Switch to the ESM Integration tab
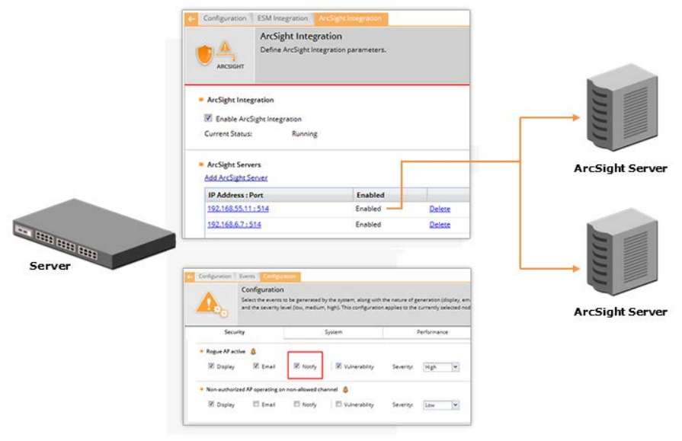Viewport: 682px width, 441px height. (282, 18)
